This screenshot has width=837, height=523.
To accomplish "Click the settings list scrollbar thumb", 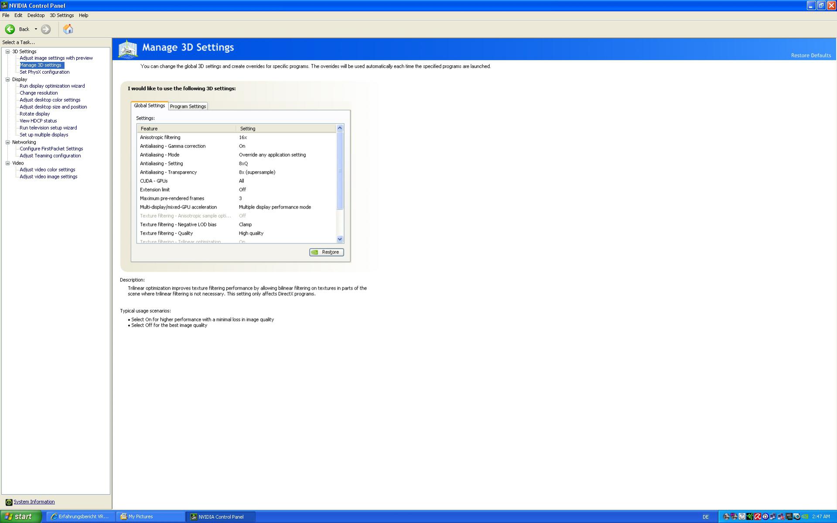I will click(x=340, y=171).
